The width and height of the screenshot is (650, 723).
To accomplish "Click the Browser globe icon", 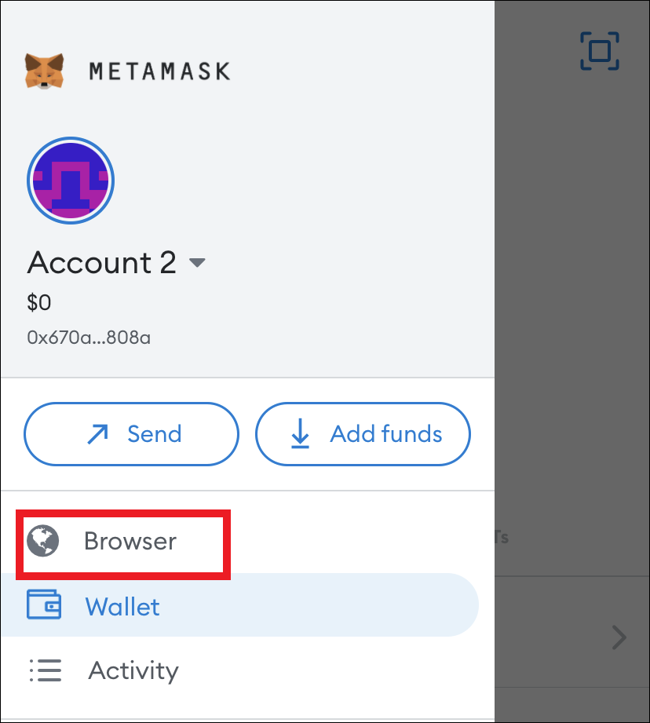I will (x=43, y=541).
